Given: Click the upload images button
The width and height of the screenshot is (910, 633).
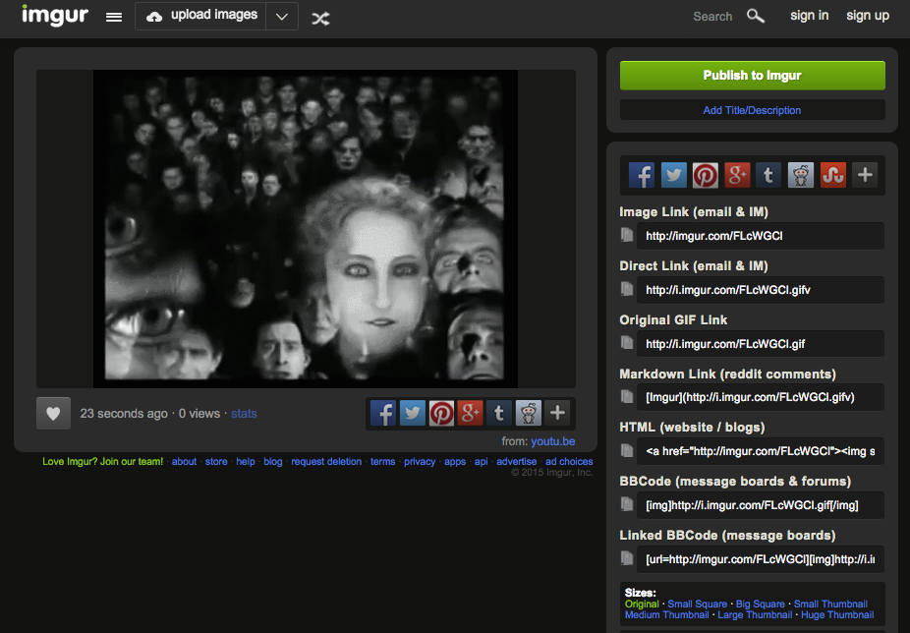Looking at the screenshot, I should pyautogui.click(x=200, y=17).
